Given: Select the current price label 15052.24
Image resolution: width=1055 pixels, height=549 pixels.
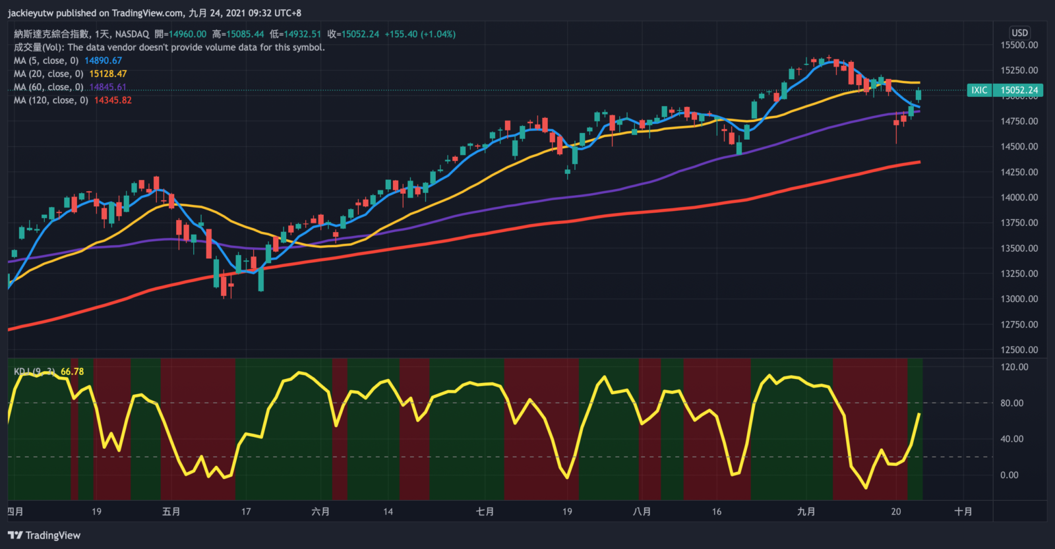Looking at the screenshot, I should pos(1019,90).
